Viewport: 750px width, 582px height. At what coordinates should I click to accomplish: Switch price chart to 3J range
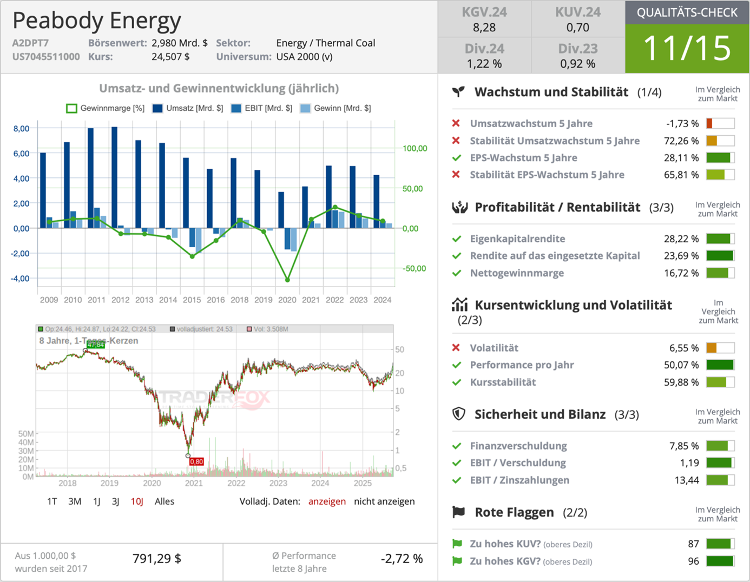pos(115,501)
